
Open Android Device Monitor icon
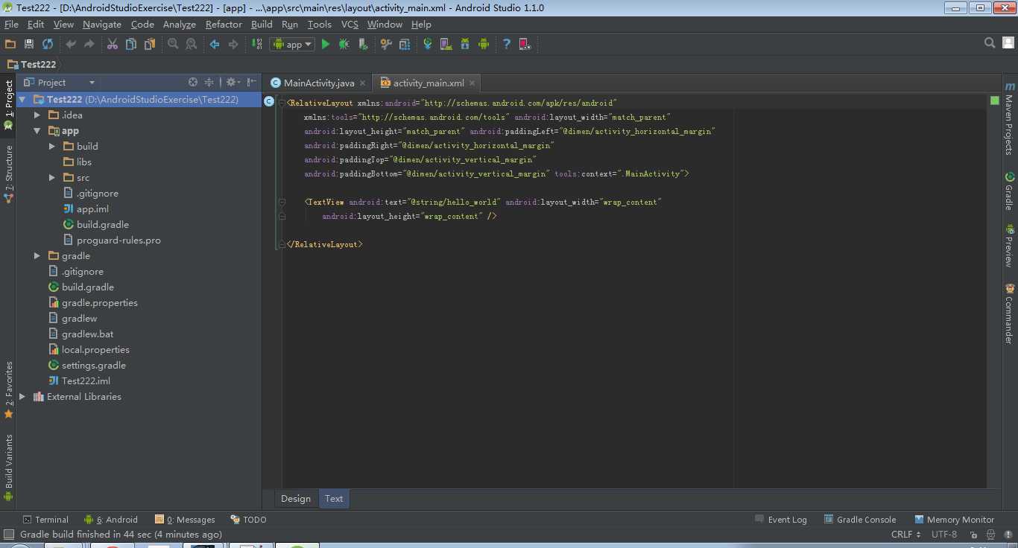coord(484,44)
